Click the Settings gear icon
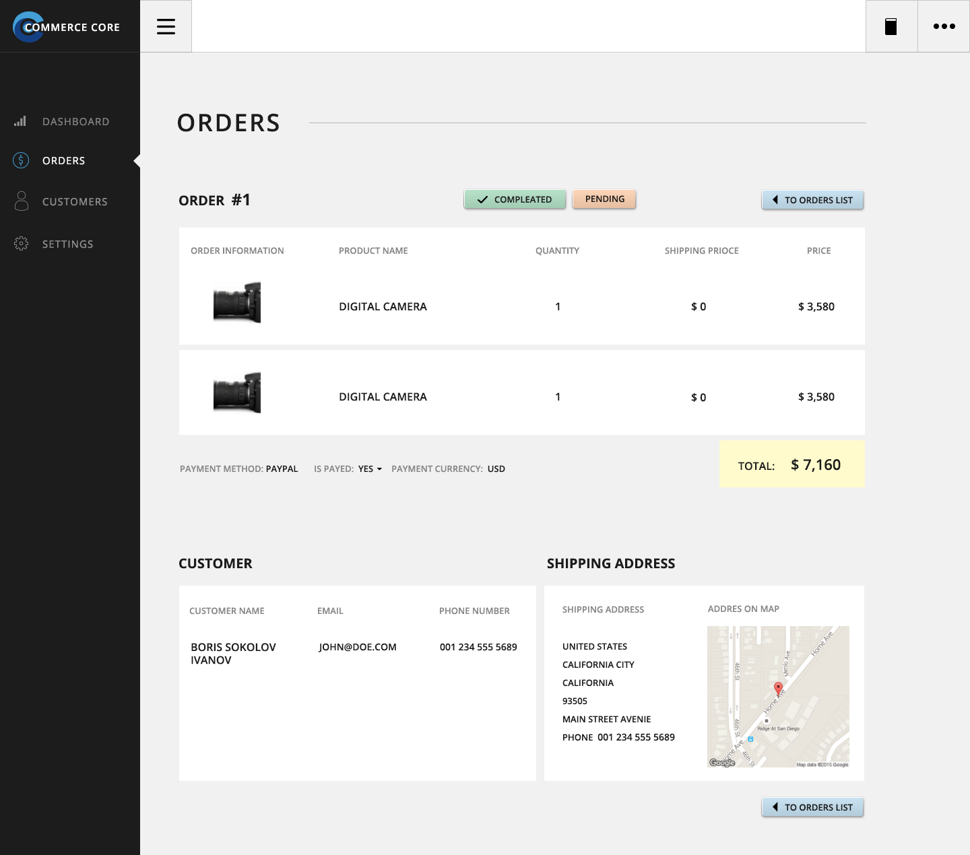This screenshot has width=970, height=855. pos(21,244)
